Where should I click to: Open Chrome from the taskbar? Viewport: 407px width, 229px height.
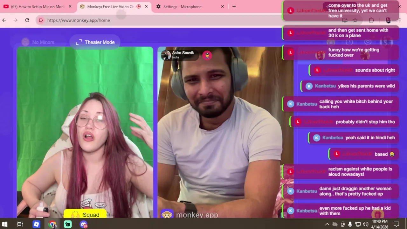(x=52, y=224)
